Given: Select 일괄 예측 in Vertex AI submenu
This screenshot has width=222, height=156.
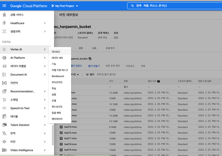Looking at the screenshot, I should click(60, 113).
